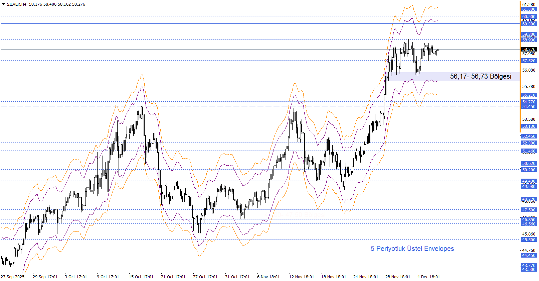Viewport: 539px width, 281px height.
Task: Click the 4 Dec 18:01 time axis label
Action: click(428, 277)
